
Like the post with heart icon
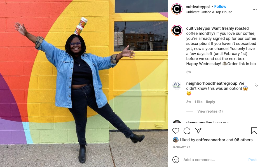(176, 131)
